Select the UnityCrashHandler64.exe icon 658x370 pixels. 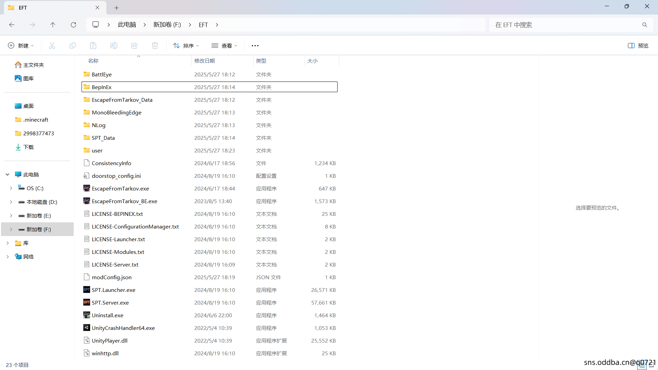(x=87, y=328)
